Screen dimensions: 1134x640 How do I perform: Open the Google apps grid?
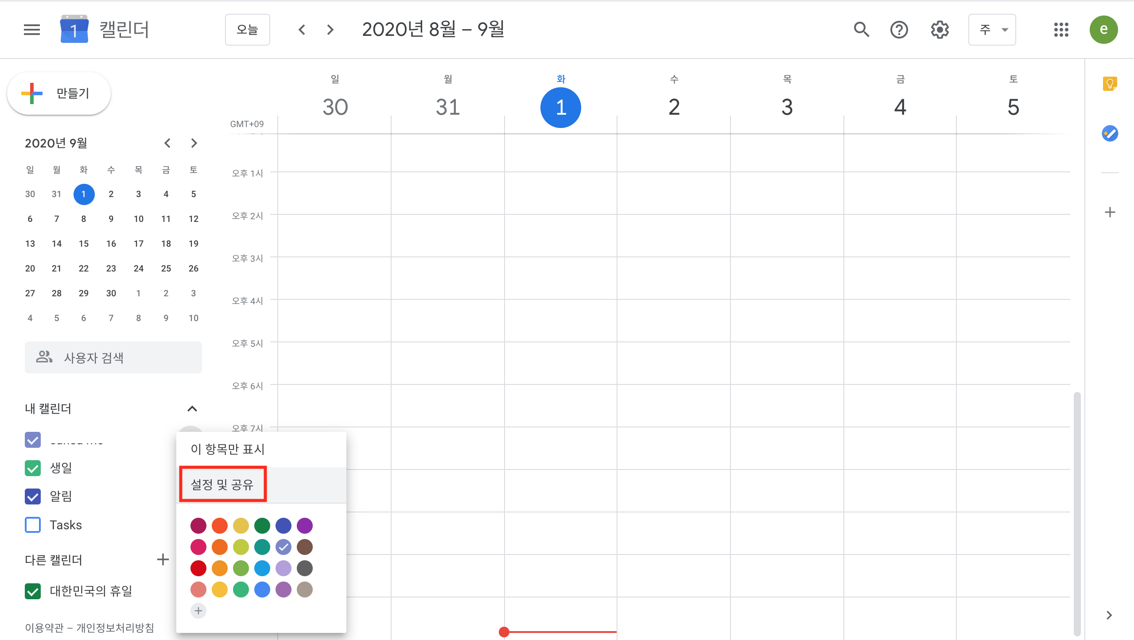point(1061,30)
